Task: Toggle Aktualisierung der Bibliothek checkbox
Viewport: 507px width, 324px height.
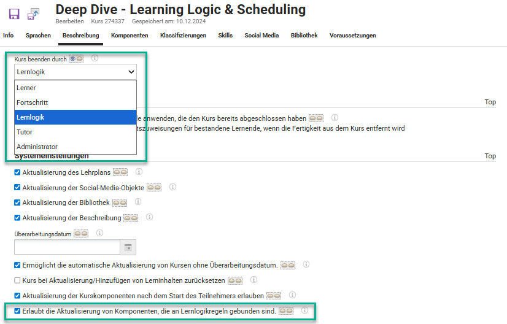Action: pos(17,202)
